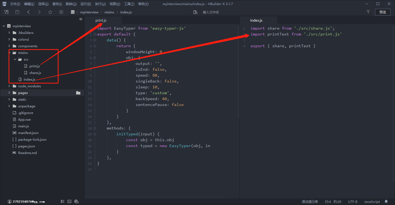The image size is (395, 205).
Task: Expand the .hbuilderx folder
Action: (9, 33)
